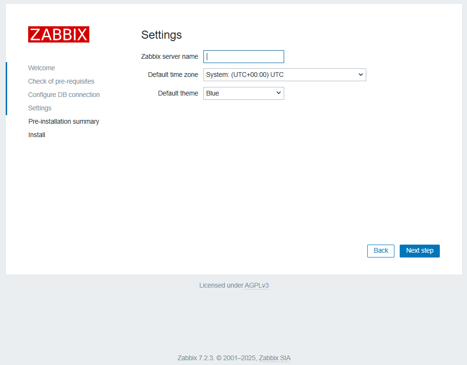Click the Zabbix server name label
The image size is (467, 365).
pos(170,56)
